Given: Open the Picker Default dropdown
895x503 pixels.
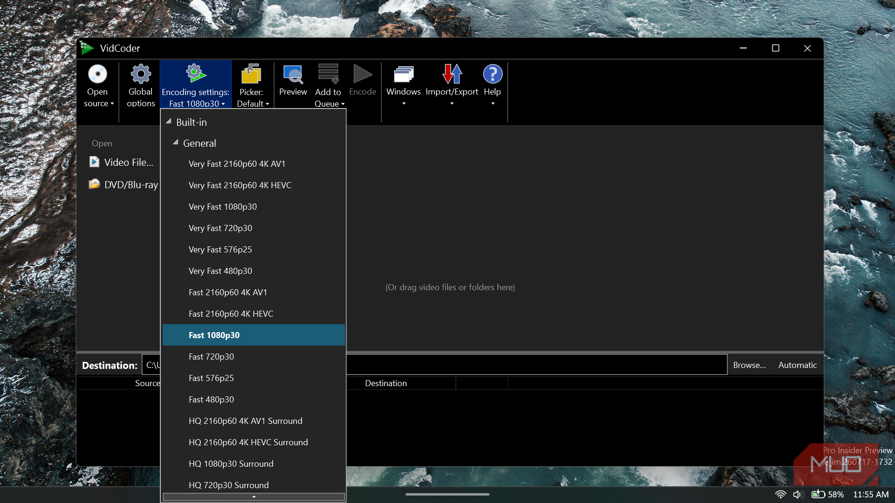Looking at the screenshot, I should 253,103.
